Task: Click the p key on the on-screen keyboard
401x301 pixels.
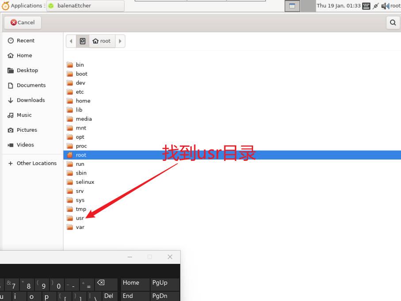Action: pyautogui.click(x=49, y=297)
